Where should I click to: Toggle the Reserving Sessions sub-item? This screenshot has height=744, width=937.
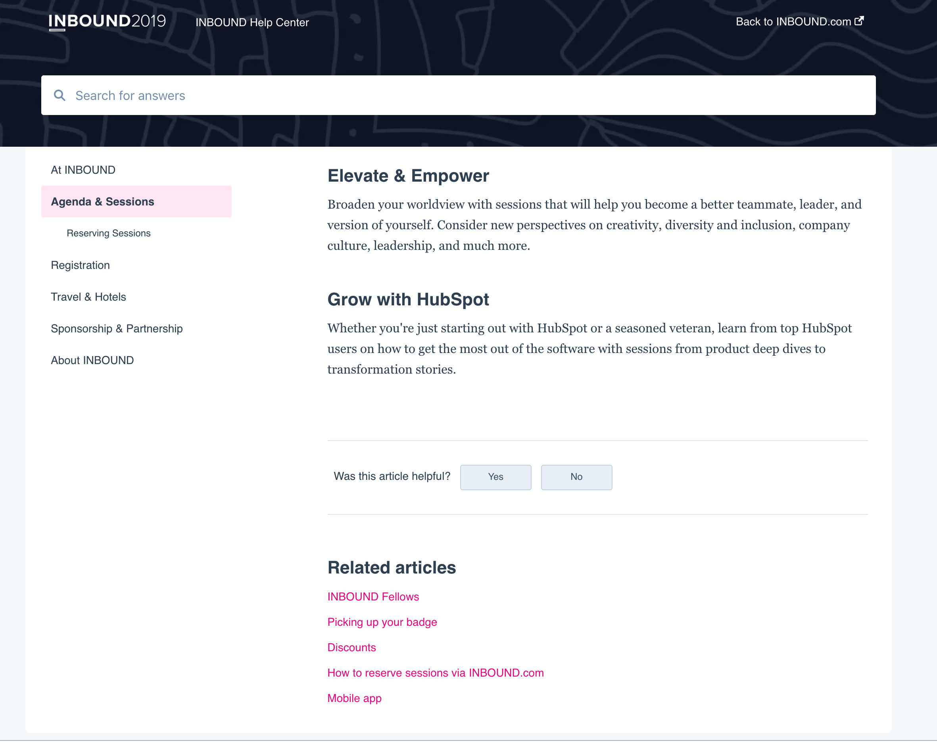(x=109, y=233)
